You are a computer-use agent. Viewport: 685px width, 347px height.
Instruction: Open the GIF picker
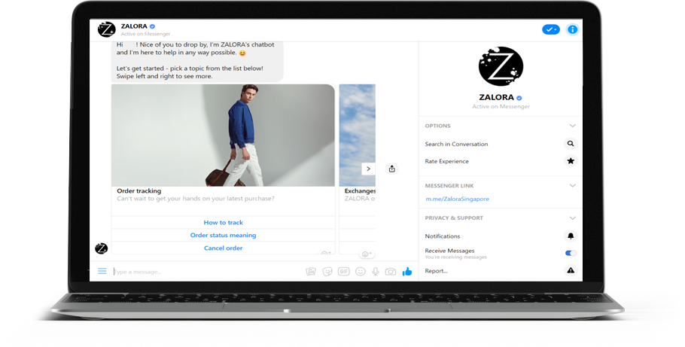click(344, 272)
